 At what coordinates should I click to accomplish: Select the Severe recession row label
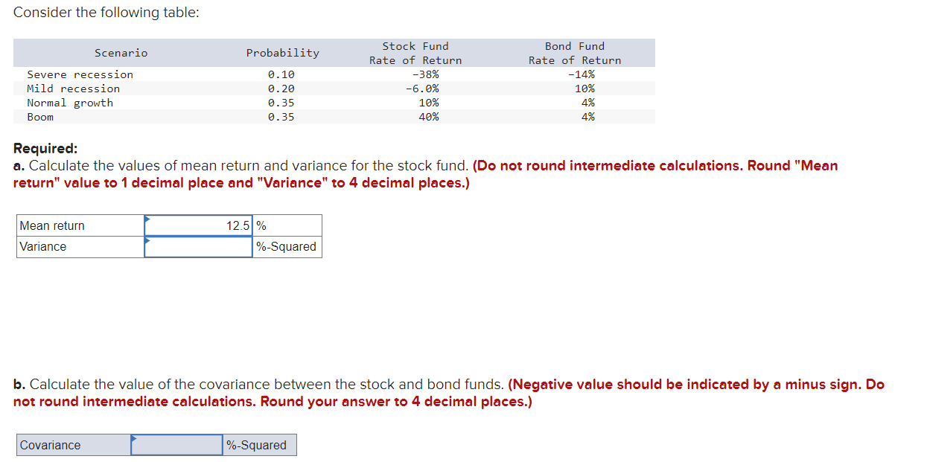point(80,74)
